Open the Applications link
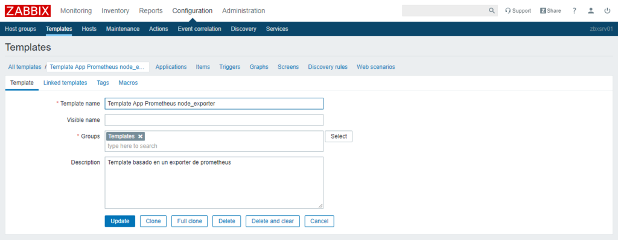618x240 pixels. 171,67
